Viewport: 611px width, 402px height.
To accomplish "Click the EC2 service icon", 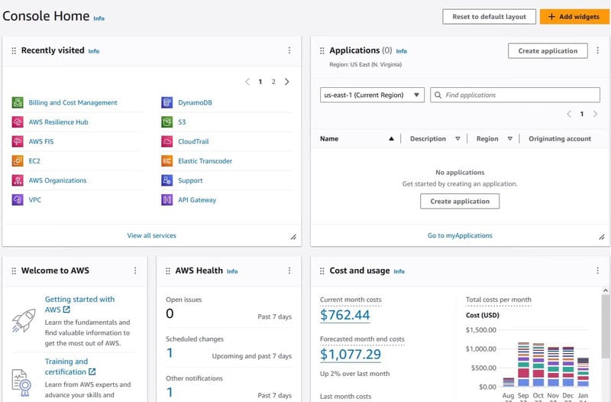I will pos(18,160).
